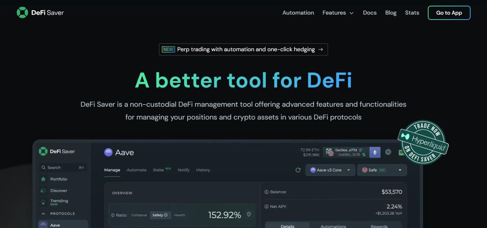Select the Collateral ratio option

pos(139,215)
